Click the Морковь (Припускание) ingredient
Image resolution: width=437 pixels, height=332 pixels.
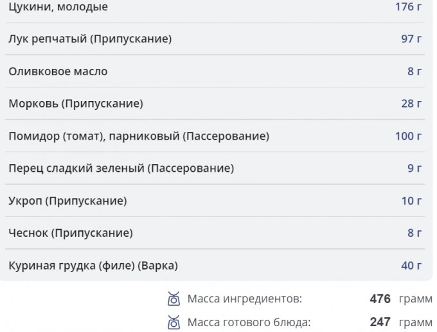(76, 104)
